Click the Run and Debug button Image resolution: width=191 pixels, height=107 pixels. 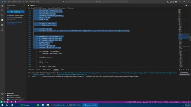click(16, 12)
